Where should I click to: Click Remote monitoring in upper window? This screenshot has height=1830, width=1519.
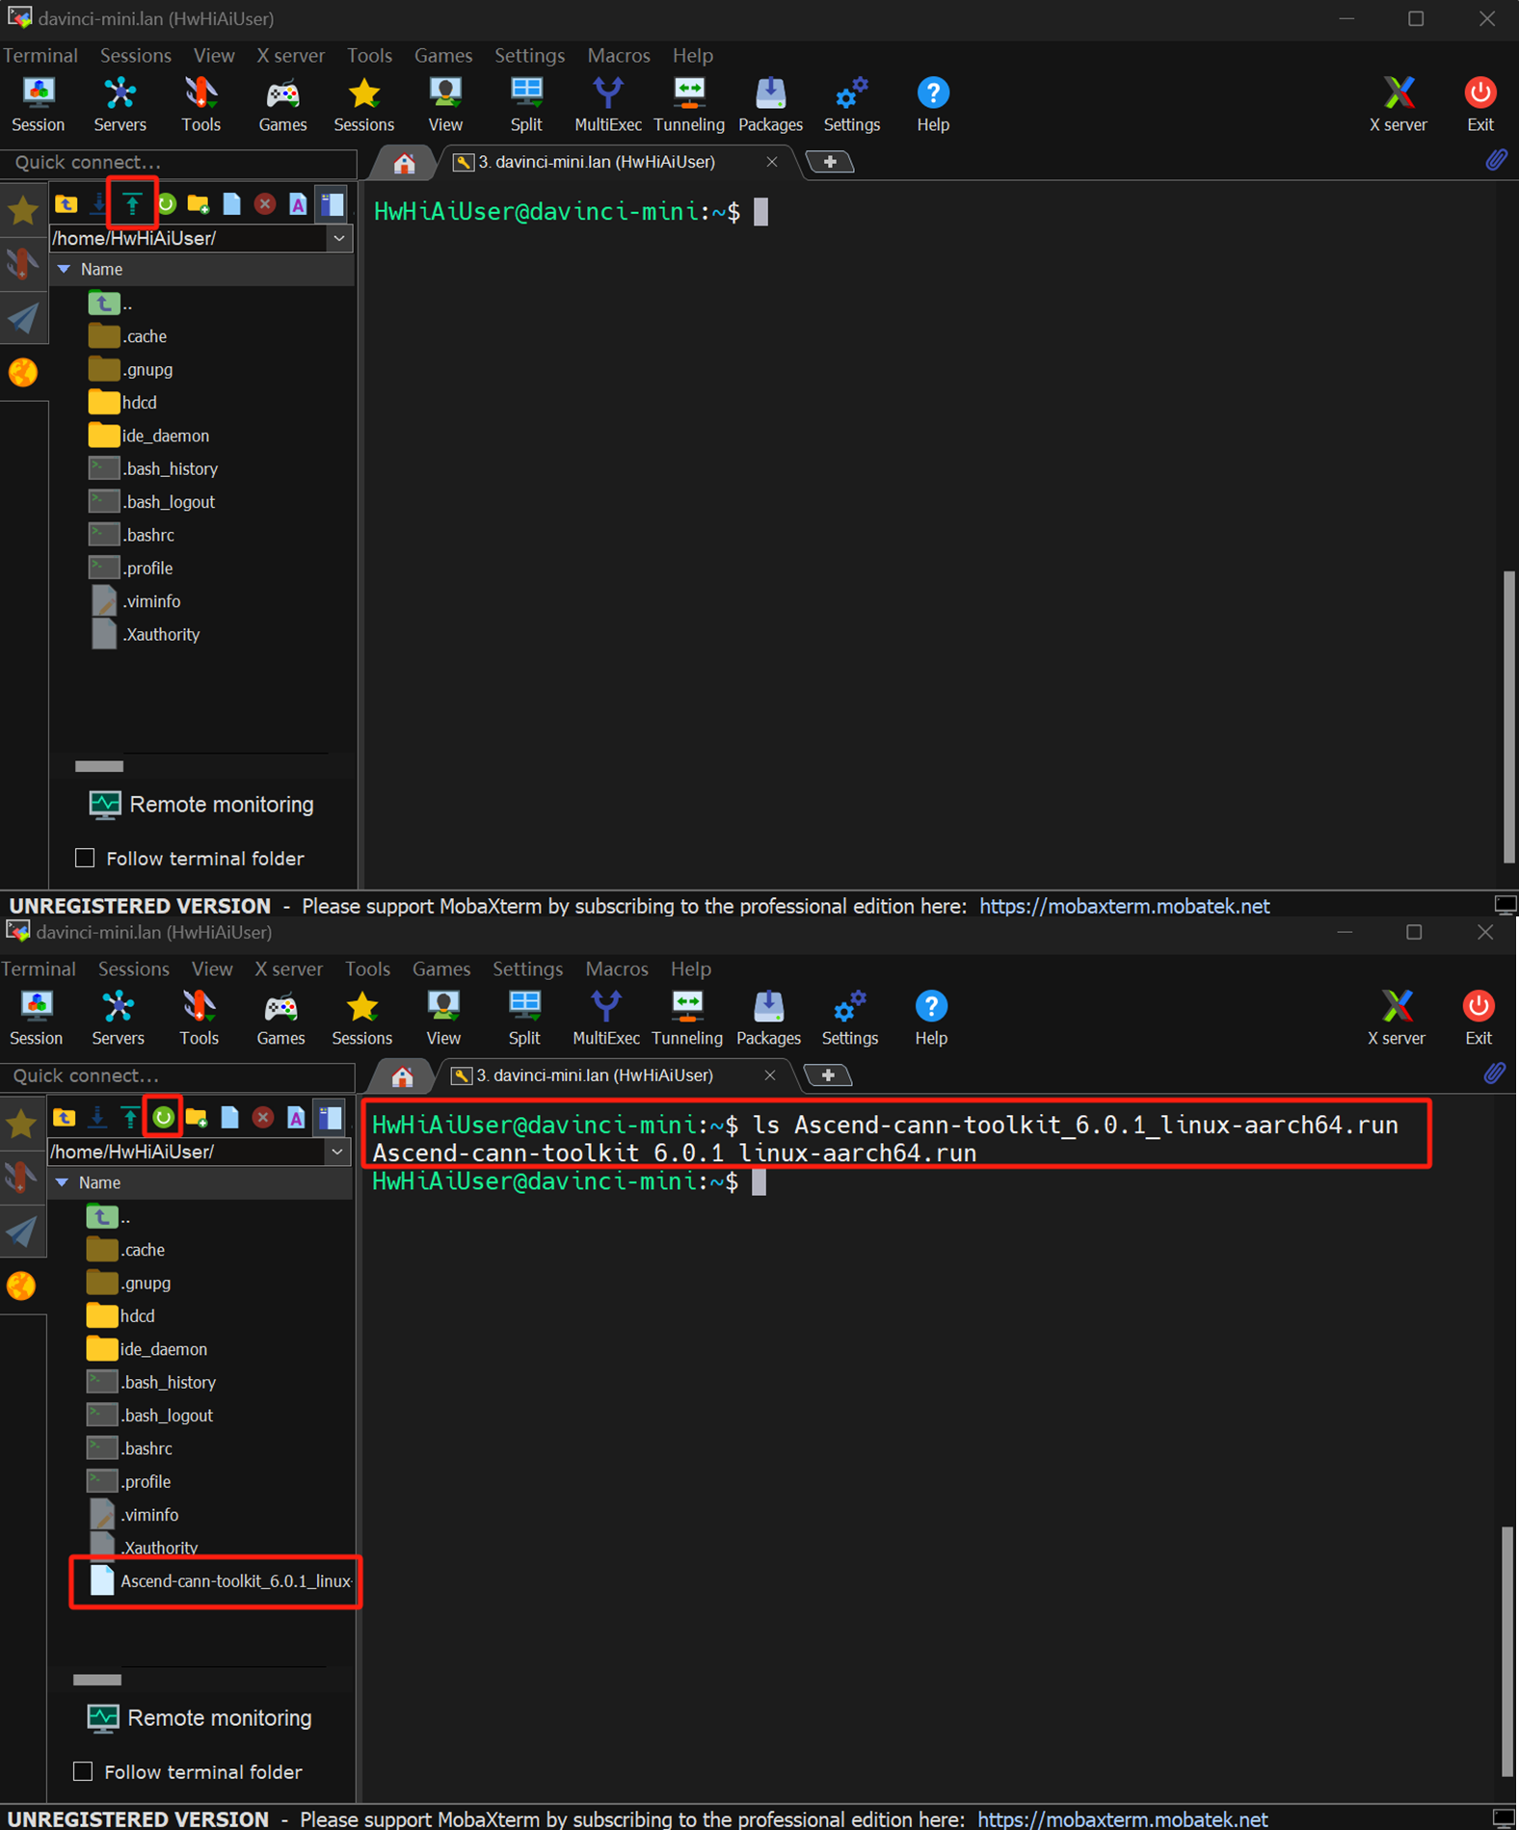[201, 805]
